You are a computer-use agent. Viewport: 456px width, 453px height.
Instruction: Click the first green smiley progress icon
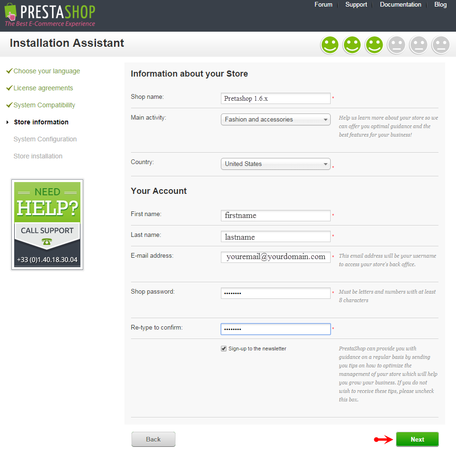tap(330, 45)
